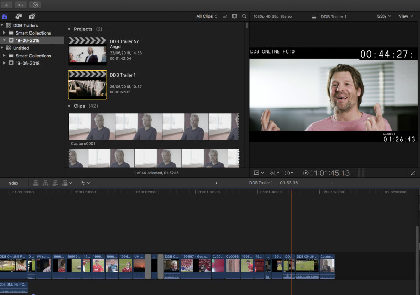This screenshot has width=420, height=295.
Task: Select the Wilson... clip in timeline
Action: [44, 266]
